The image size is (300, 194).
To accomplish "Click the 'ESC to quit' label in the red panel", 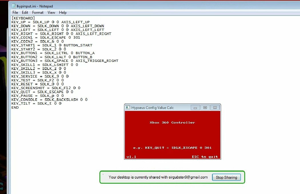I will (205, 157).
